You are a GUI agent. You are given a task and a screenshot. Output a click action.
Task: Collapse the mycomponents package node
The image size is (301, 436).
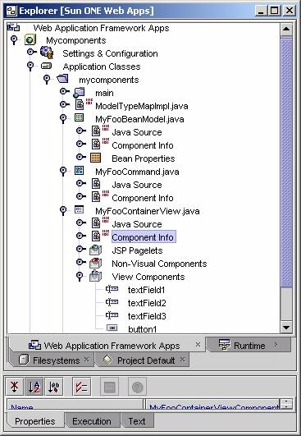47,80
